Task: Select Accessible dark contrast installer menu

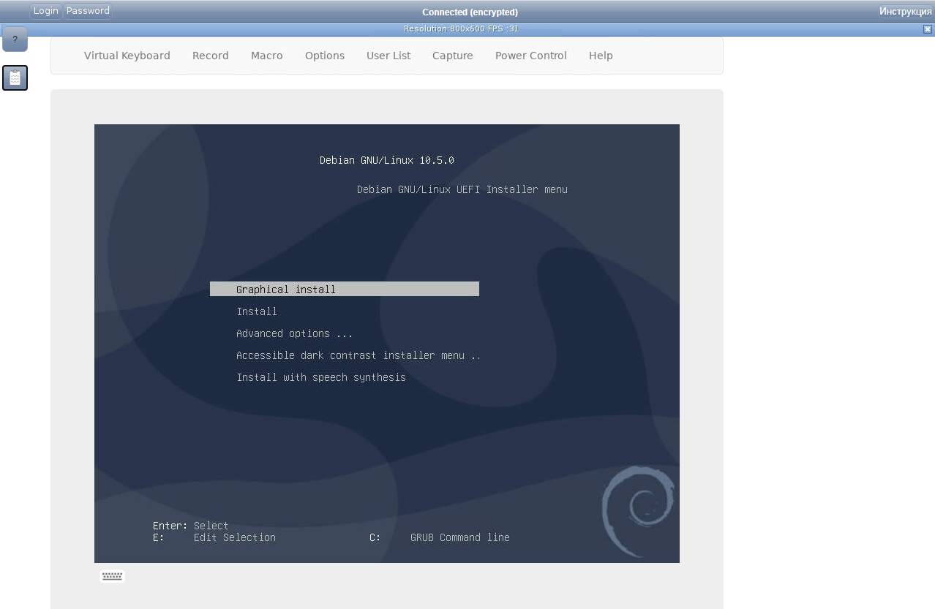Action: coord(358,355)
